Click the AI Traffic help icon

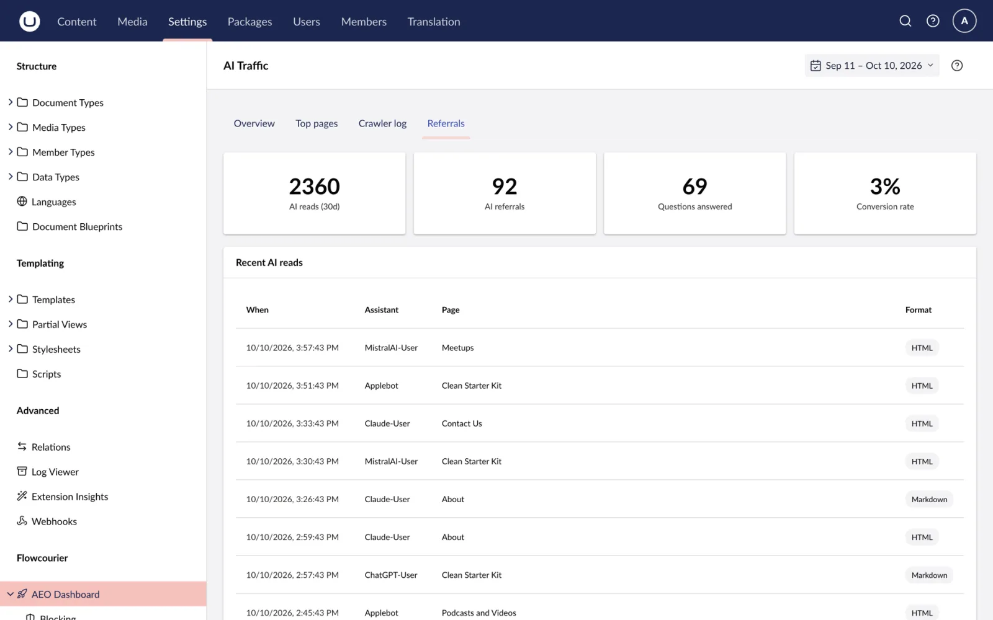[957, 66]
